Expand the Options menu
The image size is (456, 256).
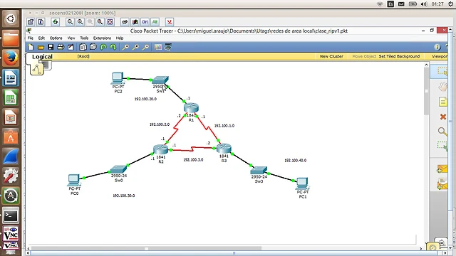click(x=56, y=38)
